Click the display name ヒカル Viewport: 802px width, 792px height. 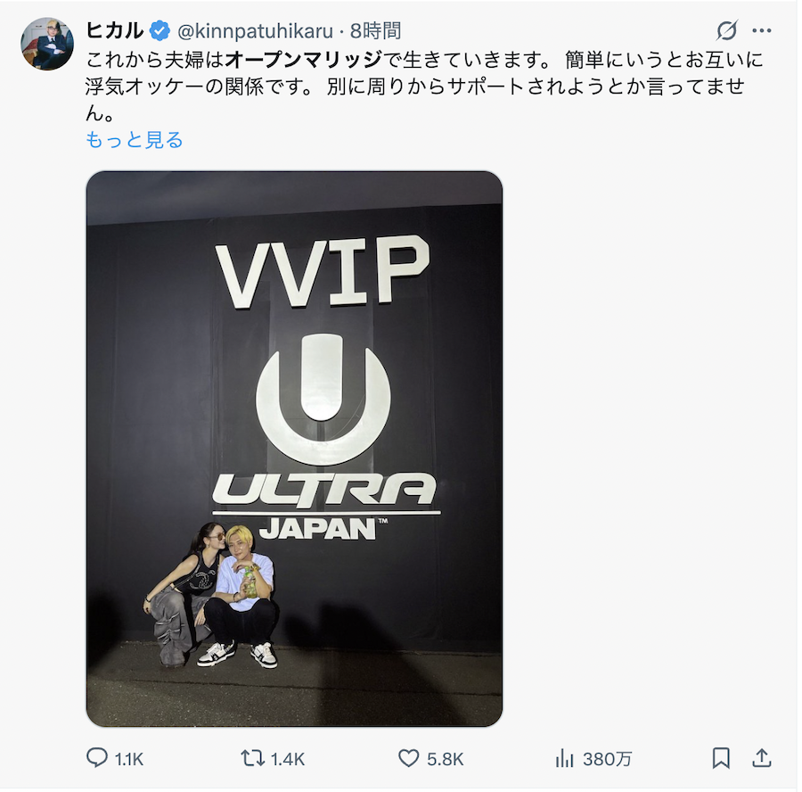pyautogui.click(x=115, y=30)
